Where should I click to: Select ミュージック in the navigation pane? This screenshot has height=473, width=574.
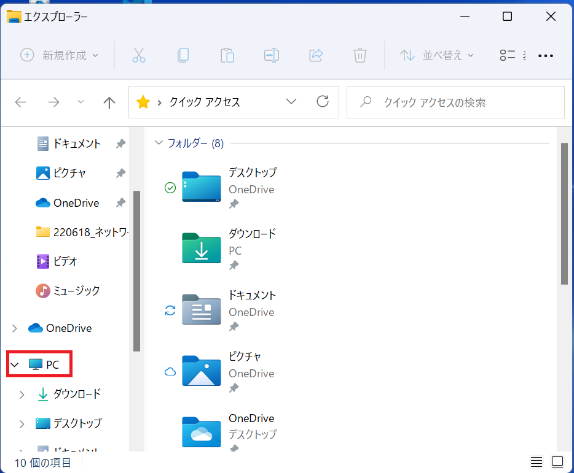coord(76,291)
